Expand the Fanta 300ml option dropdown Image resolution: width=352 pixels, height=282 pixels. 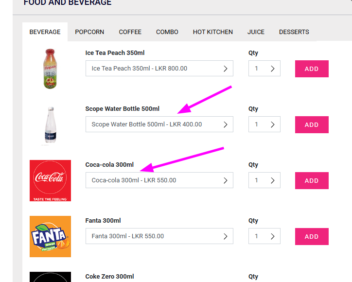pos(159,236)
